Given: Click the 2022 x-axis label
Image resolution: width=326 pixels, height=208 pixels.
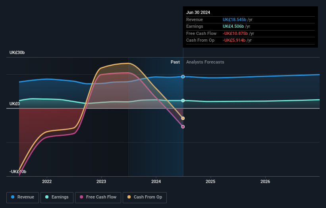Looking at the screenshot, I should pyautogui.click(x=47, y=182).
